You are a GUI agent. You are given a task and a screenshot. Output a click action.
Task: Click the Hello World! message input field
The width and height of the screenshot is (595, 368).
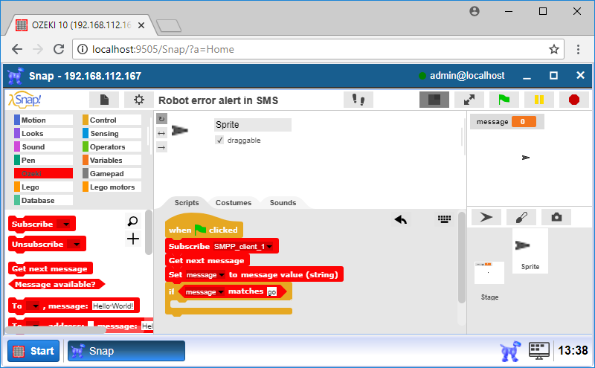coord(113,306)
